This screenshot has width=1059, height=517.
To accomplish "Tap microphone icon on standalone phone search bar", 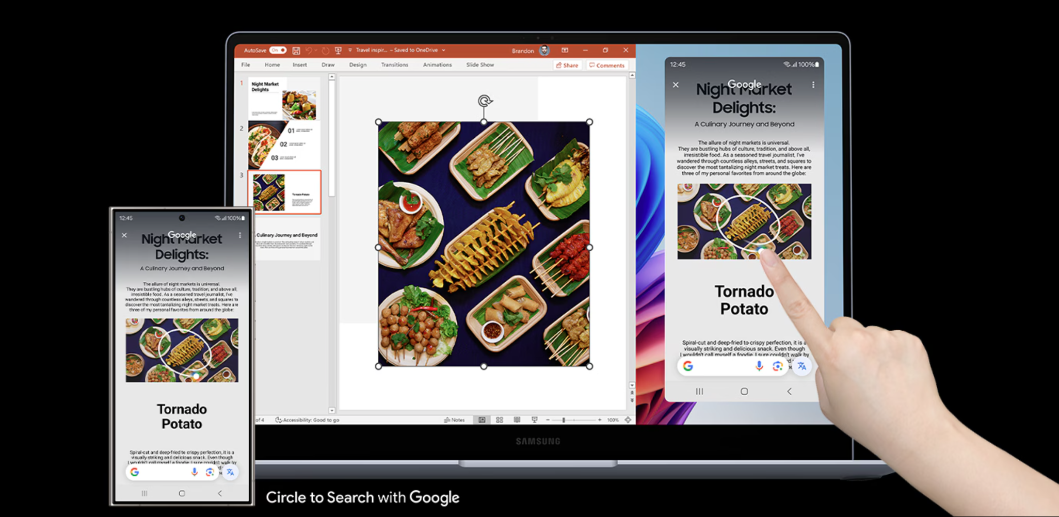I will pos(194,472).
